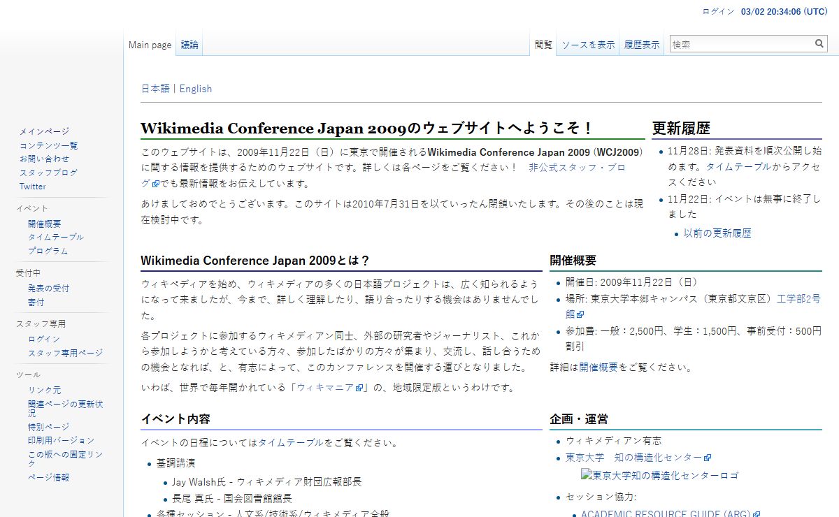Select the 閲覧 tab

[x=543, y=45]
